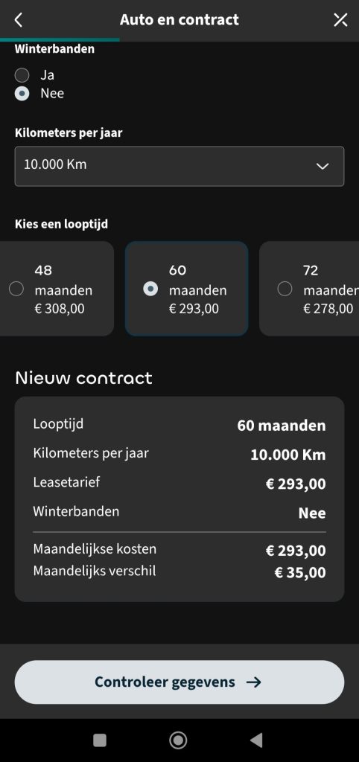Image resolution: width=359 pixels, height=762 pixels.
Task: Choose the 72 maanden radio circle
Action: coord(285,289)
